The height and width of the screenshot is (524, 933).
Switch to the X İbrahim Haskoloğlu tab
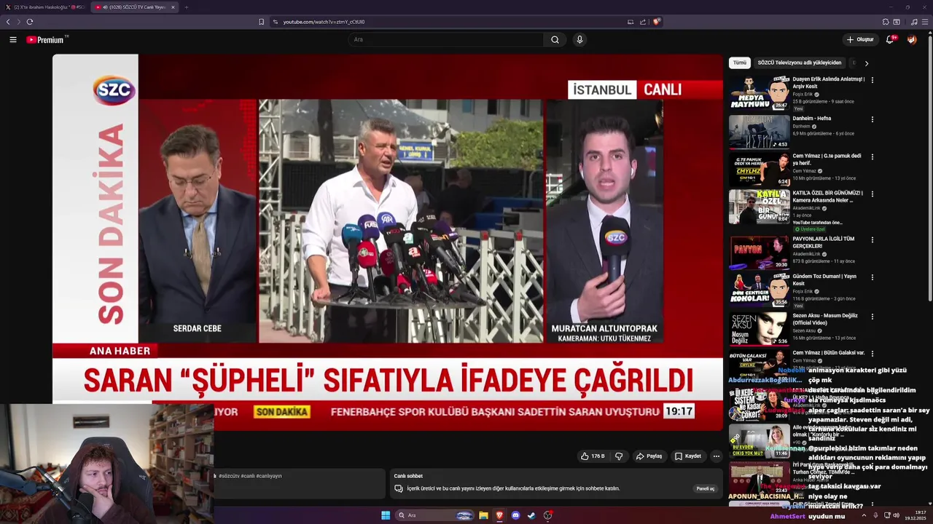point(45,7)
